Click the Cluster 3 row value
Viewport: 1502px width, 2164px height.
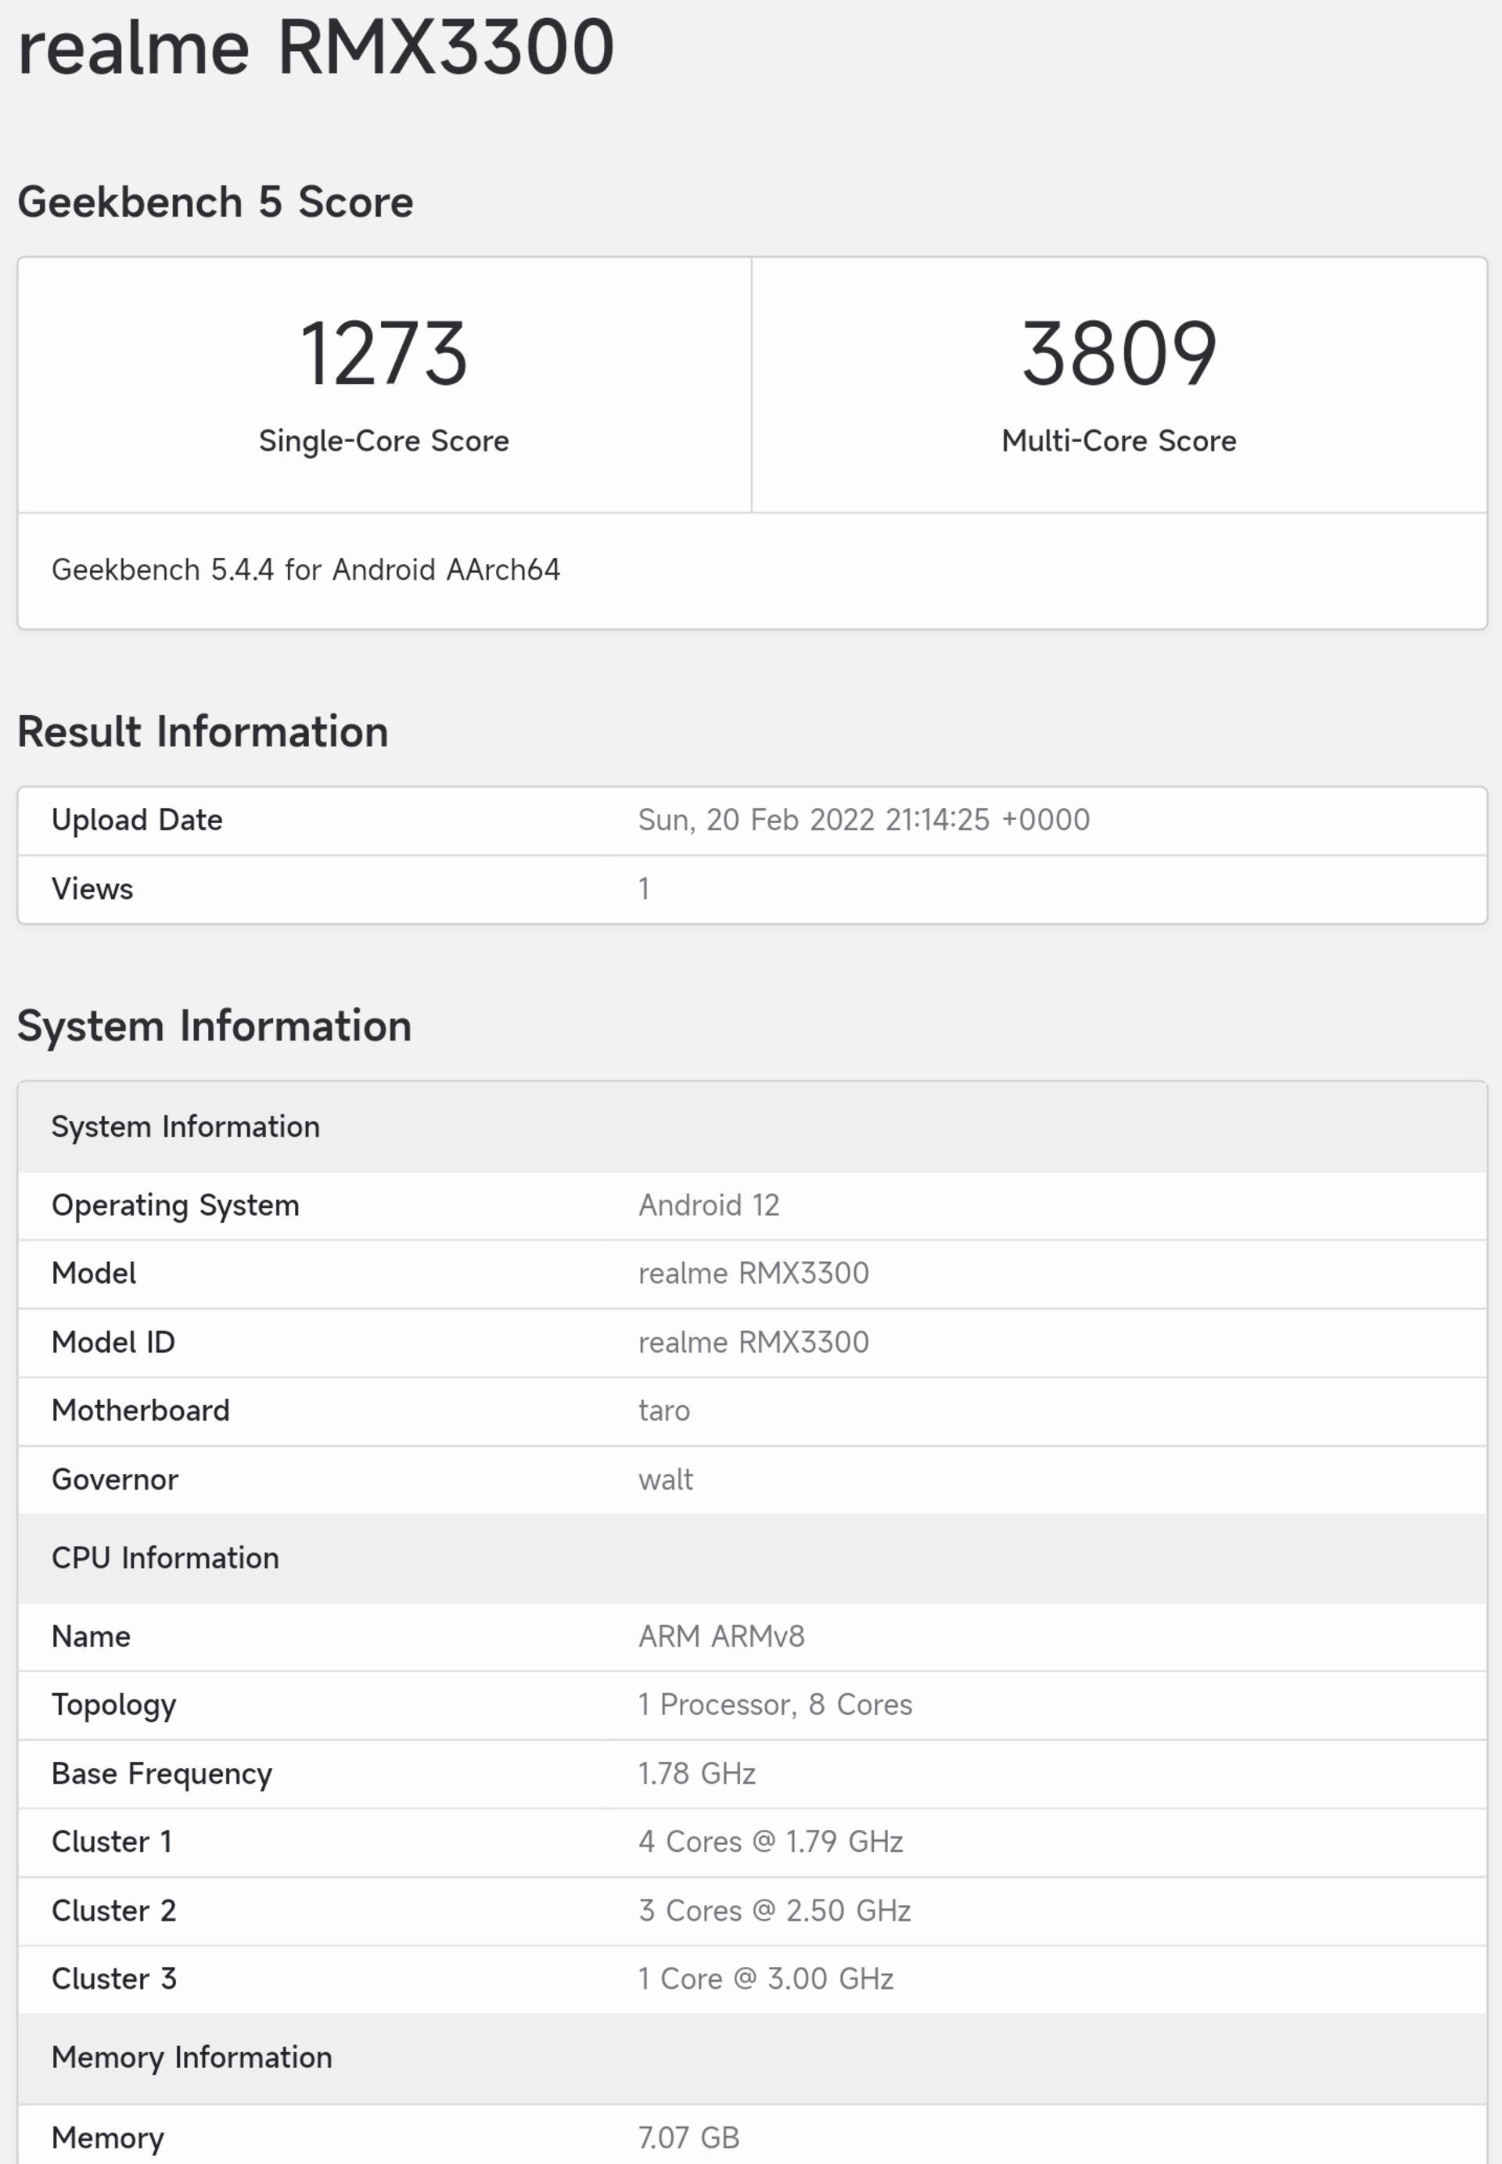tap(765, 1979)
